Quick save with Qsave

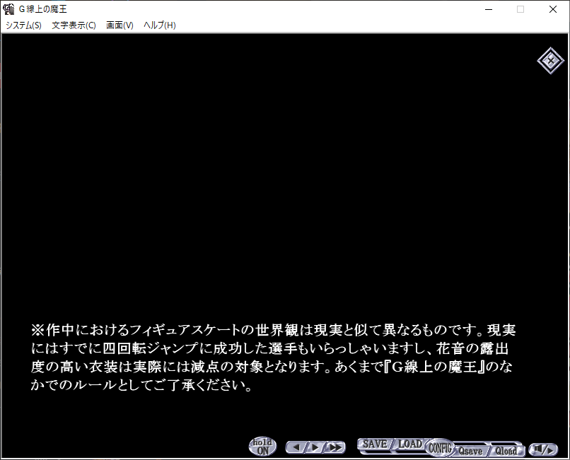click(470, 451)
